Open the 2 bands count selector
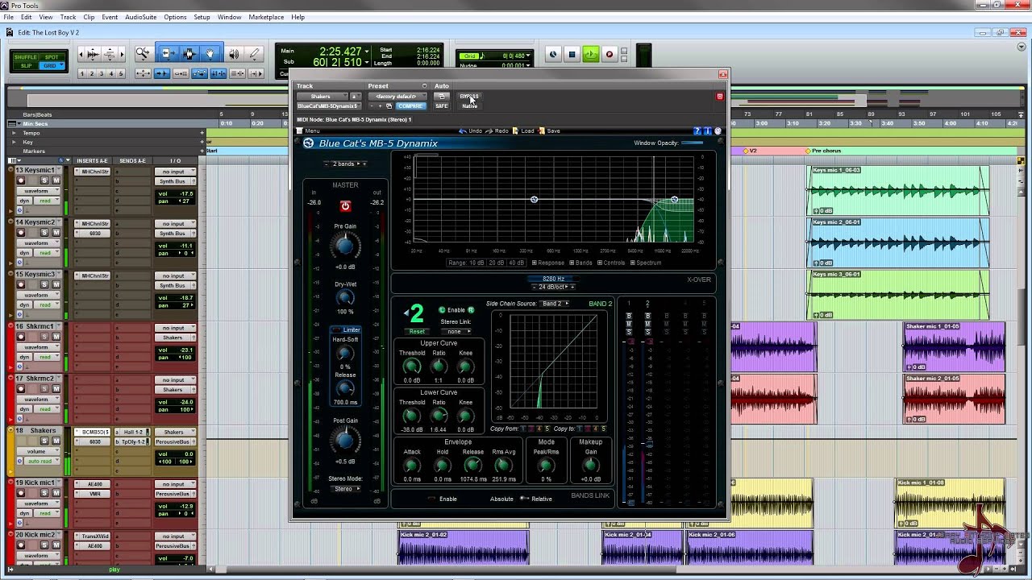Viewport: 1032px width, 580px height. pos(345,164)
